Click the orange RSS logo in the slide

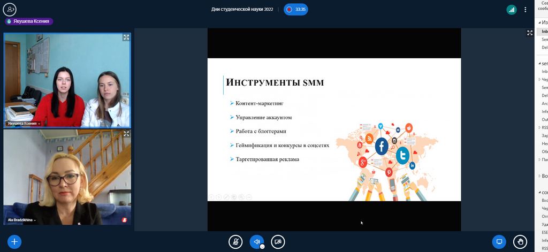tap(369, 139)
